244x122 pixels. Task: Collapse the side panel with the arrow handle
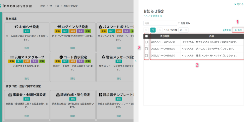(136, 61)
